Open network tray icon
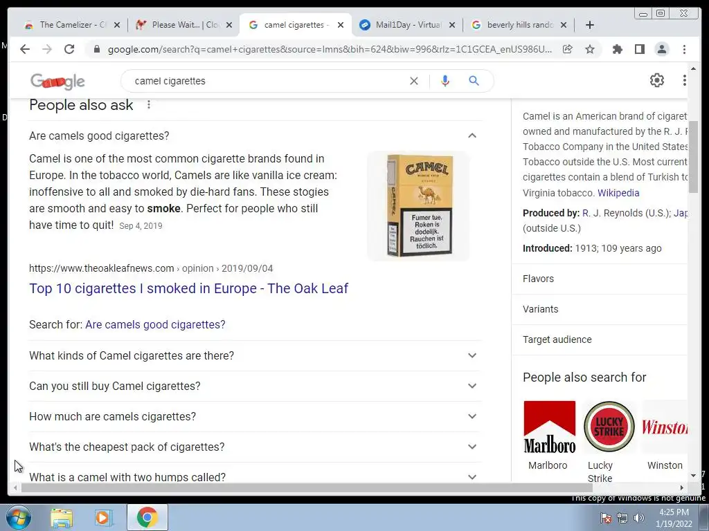The image size is (709, 531). coord(622,518)
